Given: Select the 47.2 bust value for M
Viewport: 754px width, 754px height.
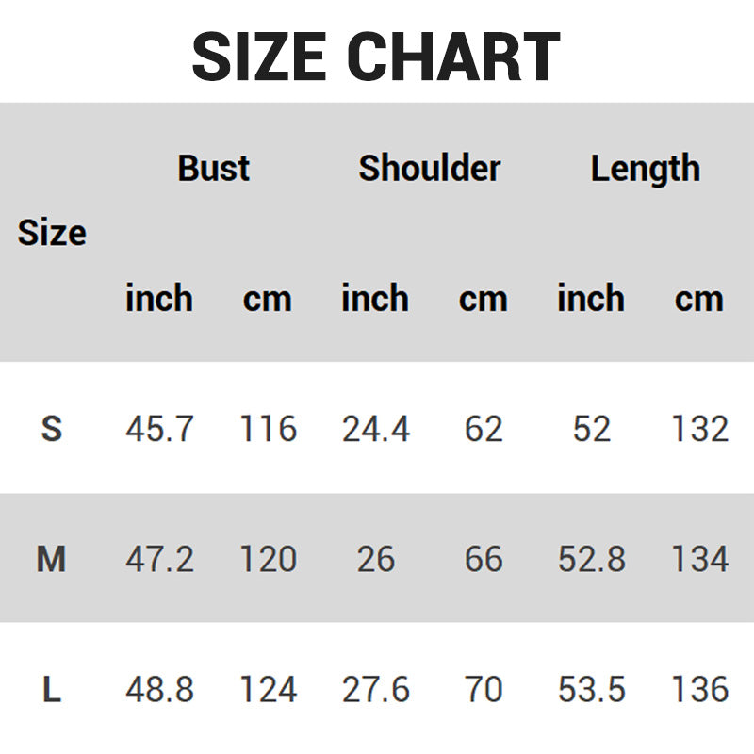Looking at the screenshot, I should (x=159, y=559).
